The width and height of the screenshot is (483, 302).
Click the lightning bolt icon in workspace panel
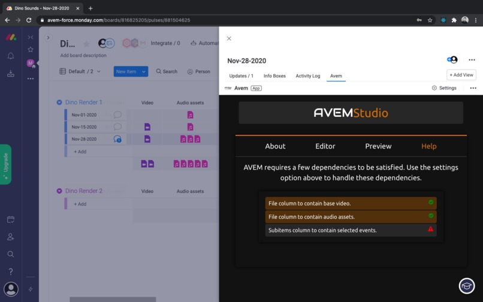click(31, 289)
